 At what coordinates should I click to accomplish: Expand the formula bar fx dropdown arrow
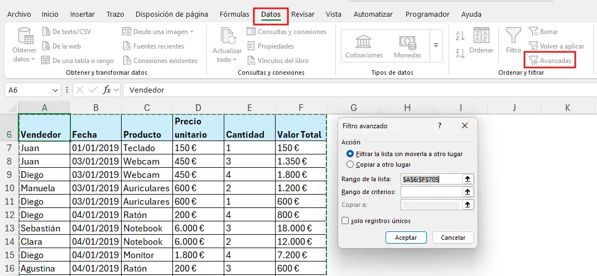coord(115,90)
